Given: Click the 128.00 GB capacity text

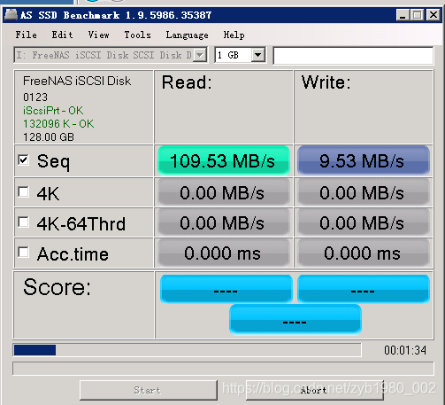Looking at the screenshot, I should pos(49,137).
